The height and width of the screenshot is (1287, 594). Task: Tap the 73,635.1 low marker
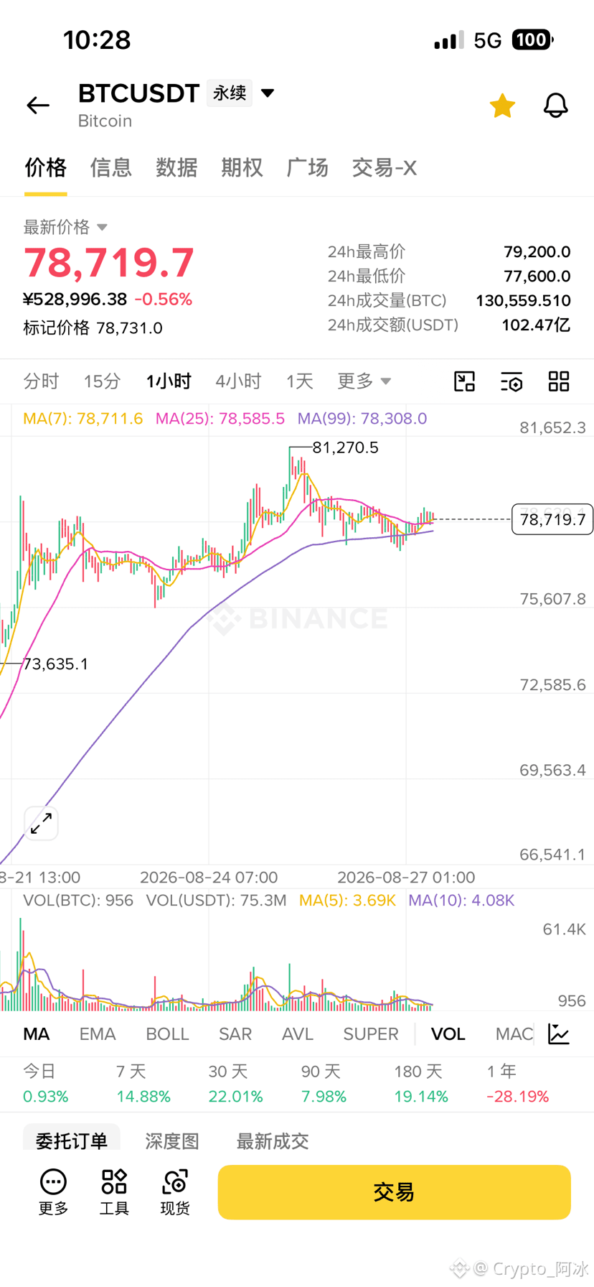(x=56, y=664)
